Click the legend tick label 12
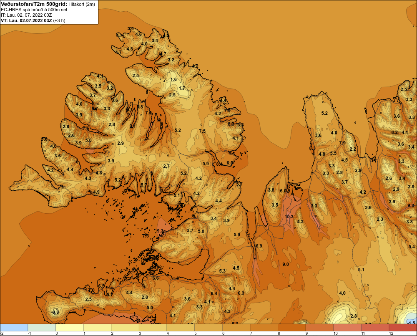The image size is (417, 336). pos(391,333)
